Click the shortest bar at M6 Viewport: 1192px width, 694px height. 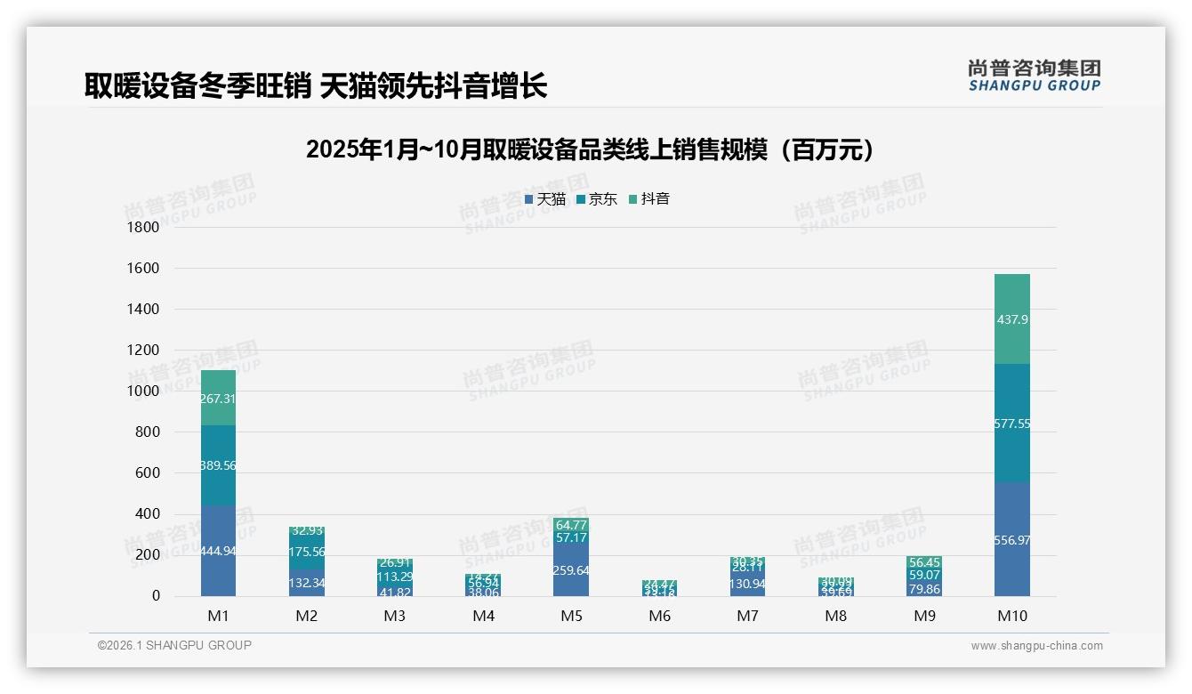(x=659, y=589)
